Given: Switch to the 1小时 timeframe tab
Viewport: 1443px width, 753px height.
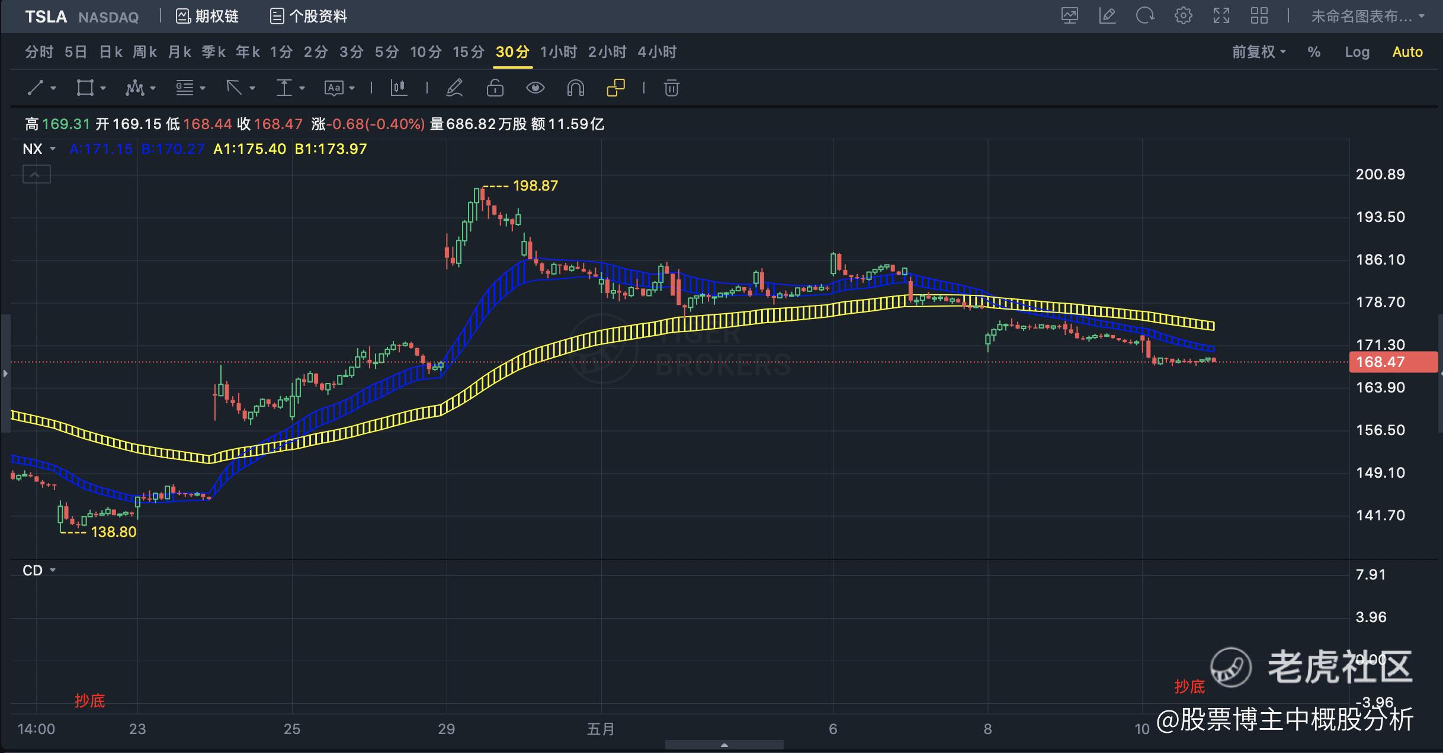Looking at the screenshot, I should pyautogui.click(x=558, y=52).
